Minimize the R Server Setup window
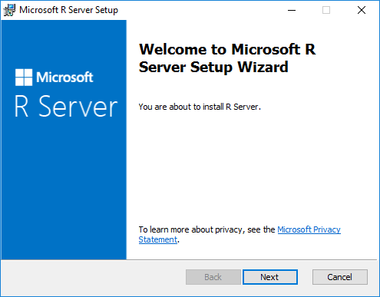 coord(292,10)
